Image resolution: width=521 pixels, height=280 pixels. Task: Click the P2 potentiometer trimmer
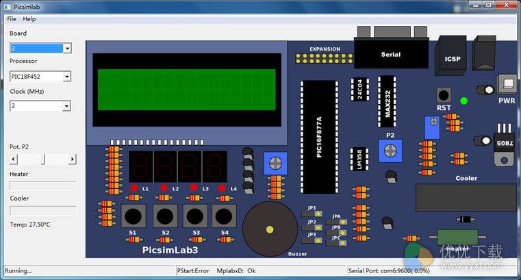point(390,151)
